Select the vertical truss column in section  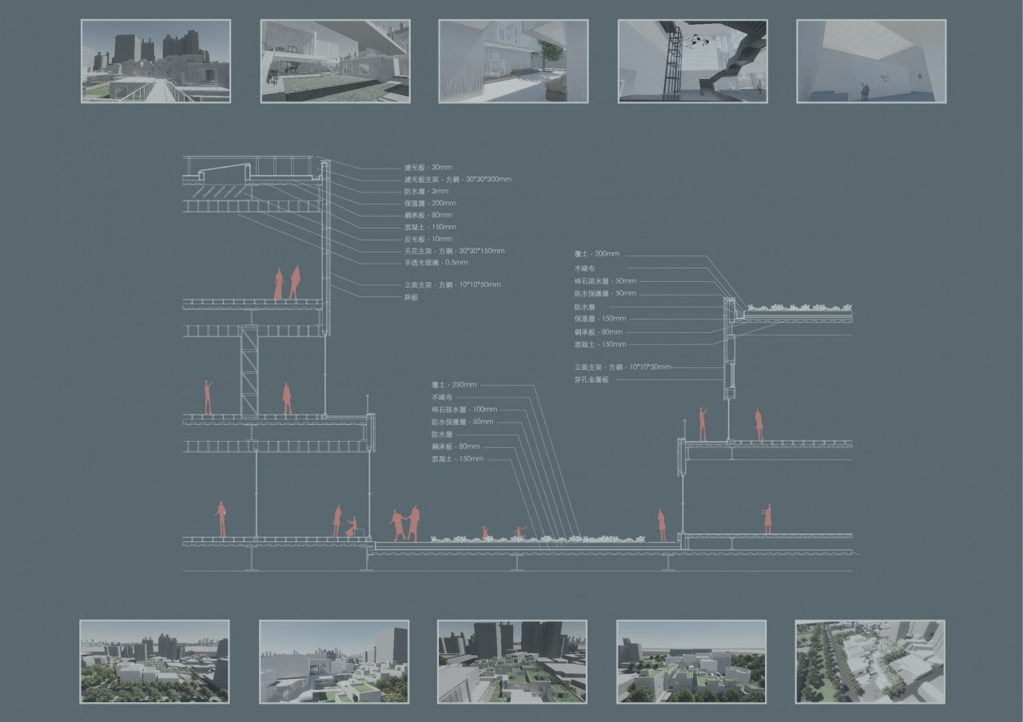(249, 371)
